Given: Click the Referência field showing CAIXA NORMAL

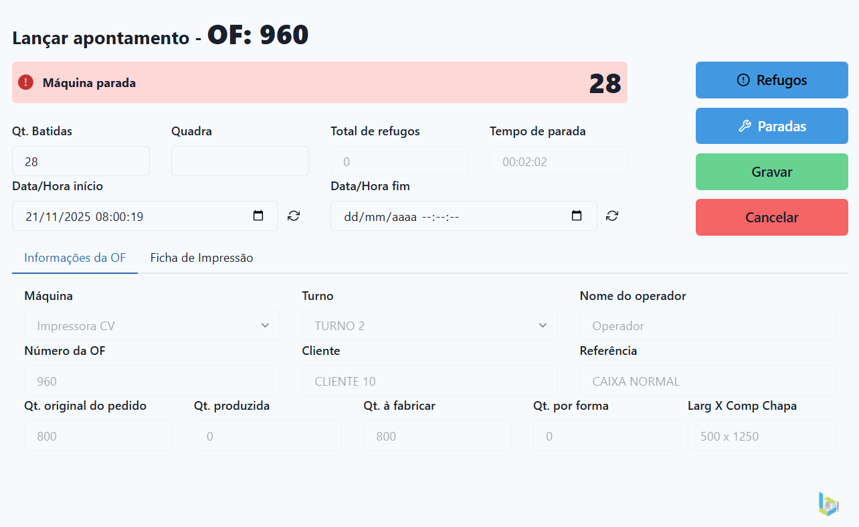Looking at the screenshot, I should [x=707, y=381].
